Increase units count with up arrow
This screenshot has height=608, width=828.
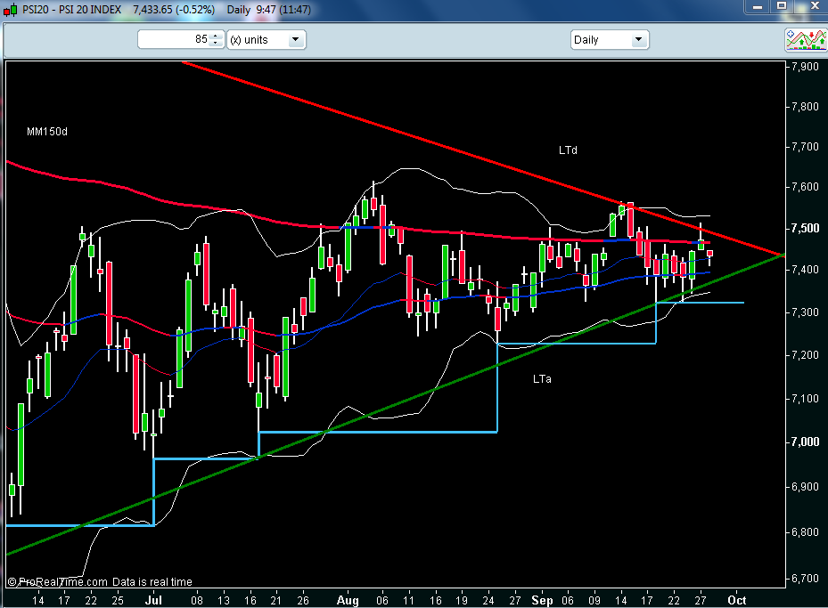216,36
